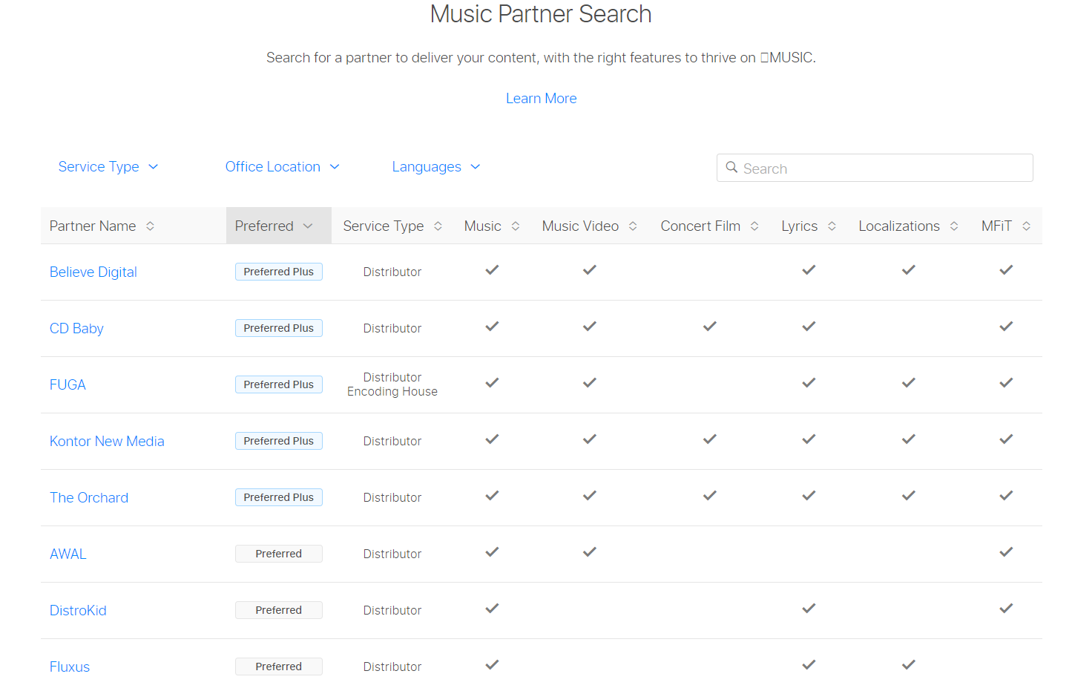
Task: Click the Localizations column sort arrows
Action: click(x=956, y=226)
